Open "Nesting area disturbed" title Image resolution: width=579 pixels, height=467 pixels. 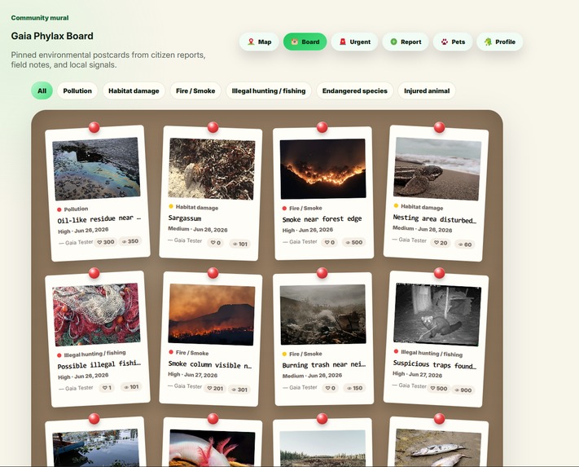click(x=435, y=218)
